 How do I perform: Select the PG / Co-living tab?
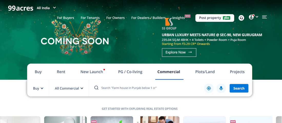(130, 72)
